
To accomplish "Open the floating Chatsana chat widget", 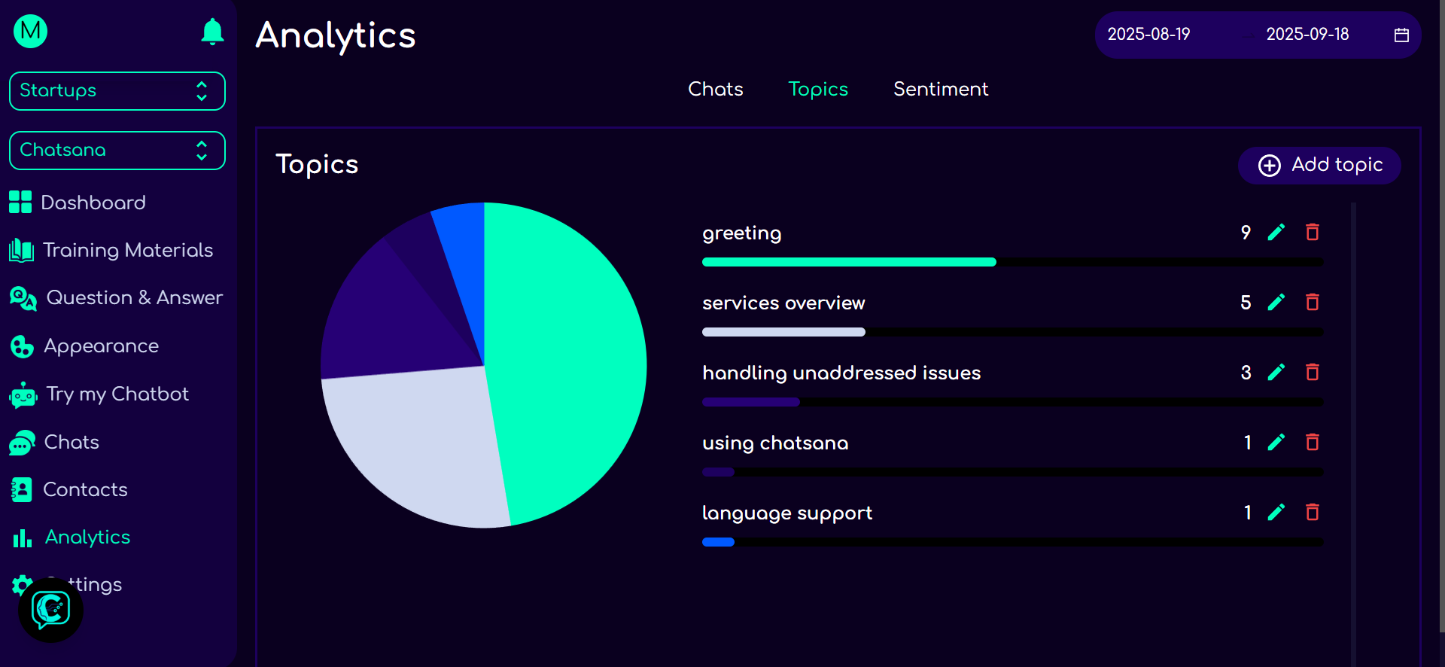I will pyautogui.click(x=51, y=610).
